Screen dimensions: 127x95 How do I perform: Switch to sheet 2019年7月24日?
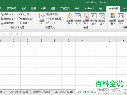[64, 92]
